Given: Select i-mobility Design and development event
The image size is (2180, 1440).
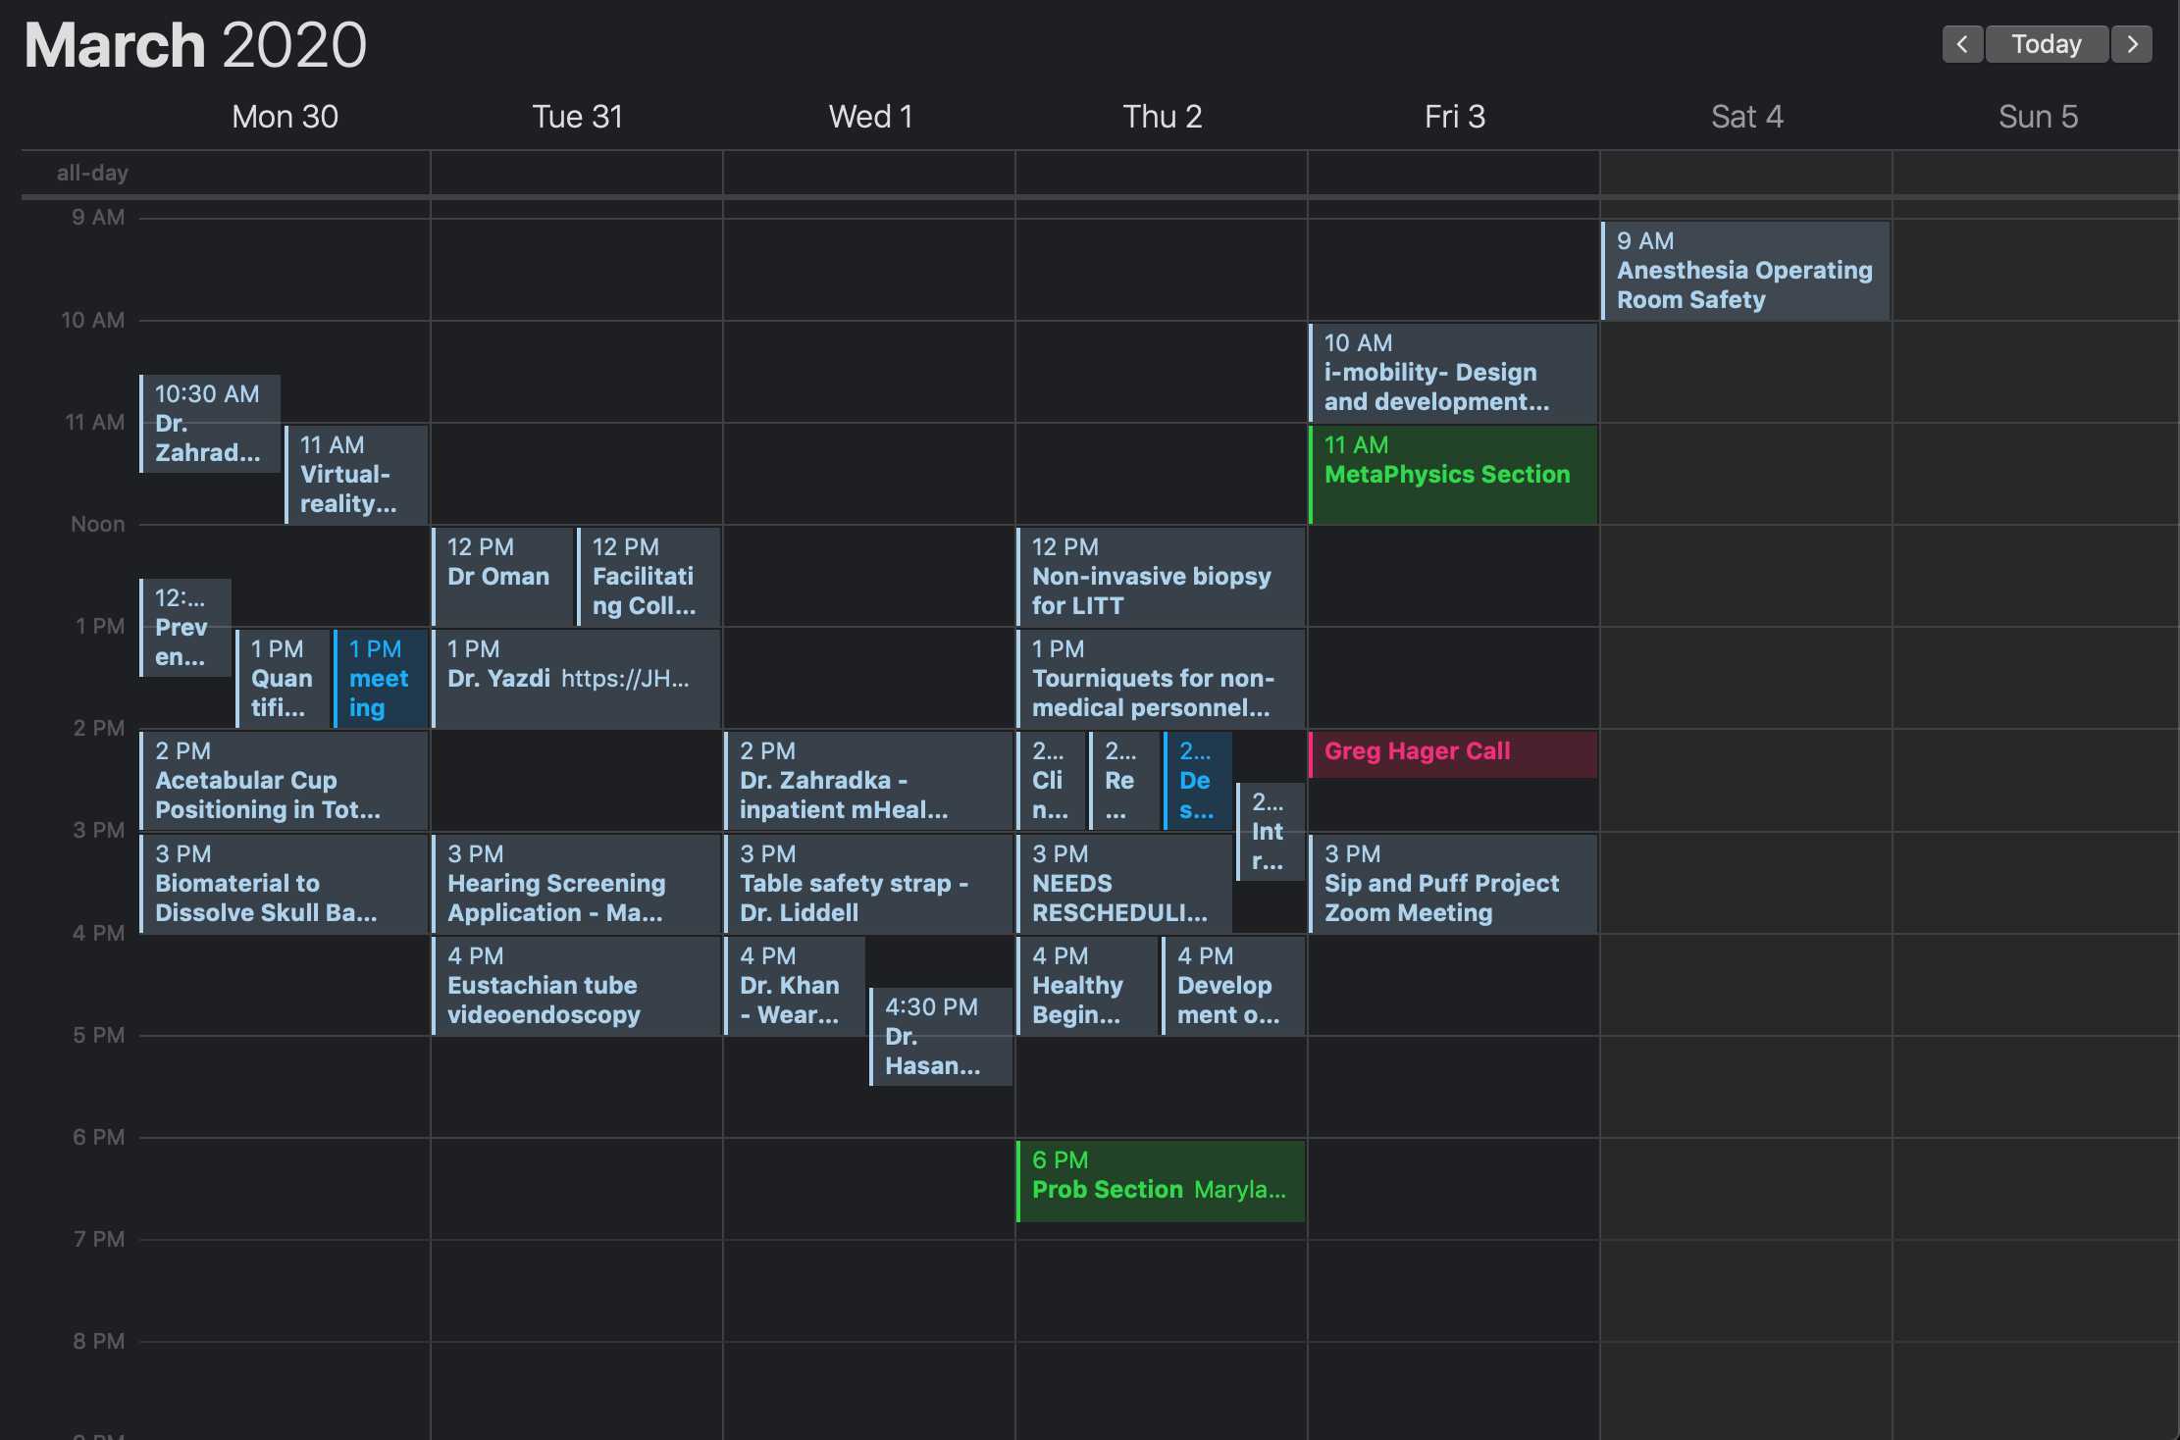Looking at the screenshot, I should click(1453, 373).
